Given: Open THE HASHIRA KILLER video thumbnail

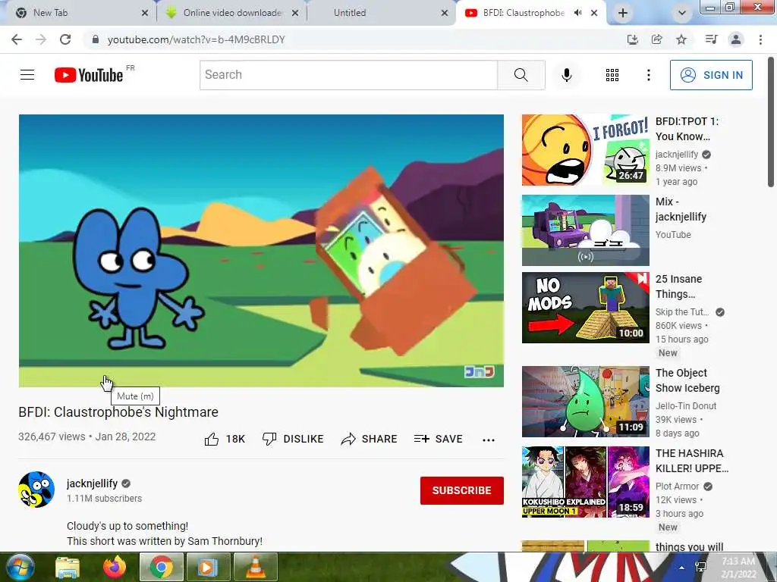Looking at the screenshot, I should click(585, 481).
